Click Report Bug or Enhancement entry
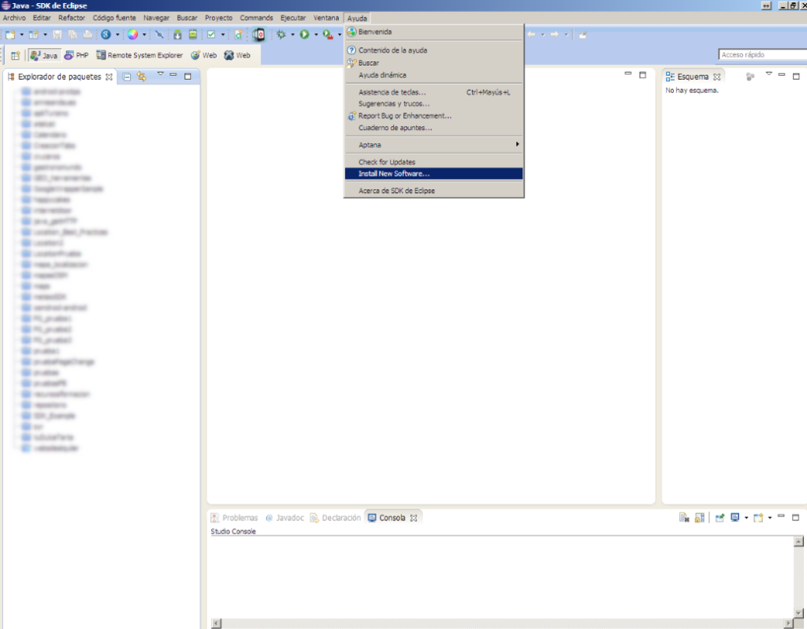 tap(434, 117)
